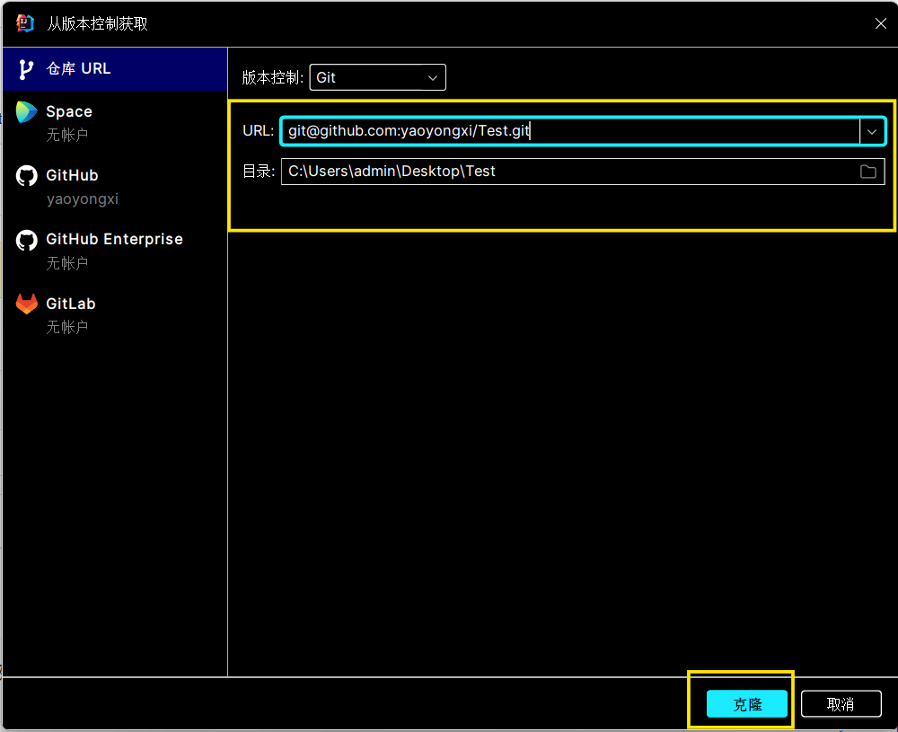Click the 版本控制: label
Screen dimensions: 898x732
[x=273, y=78]
